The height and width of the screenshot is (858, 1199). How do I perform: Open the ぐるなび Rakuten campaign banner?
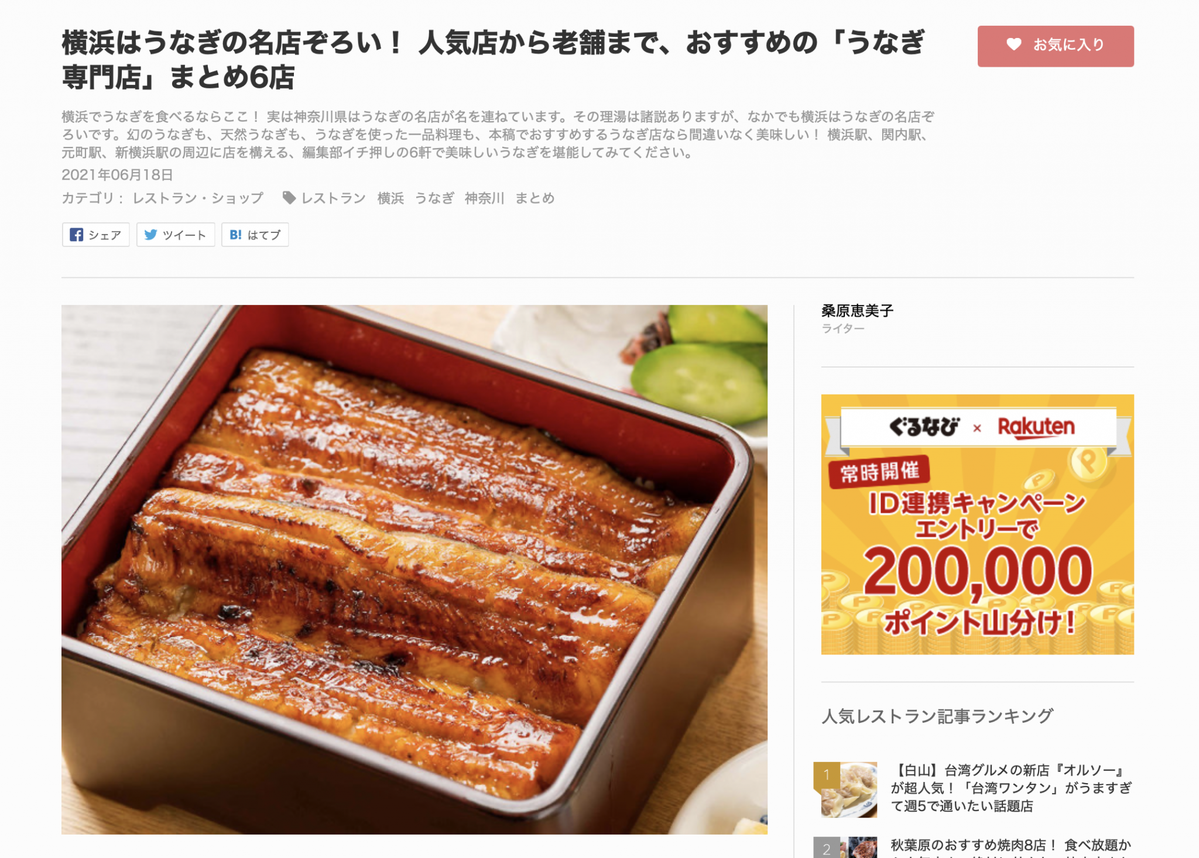(x=977, y=524)
